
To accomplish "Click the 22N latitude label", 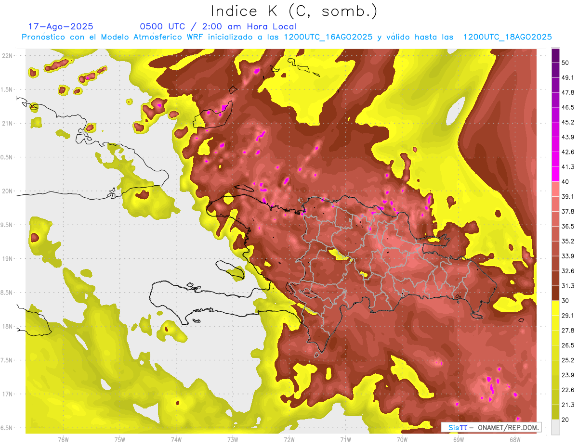I will (x=7, y=56).
